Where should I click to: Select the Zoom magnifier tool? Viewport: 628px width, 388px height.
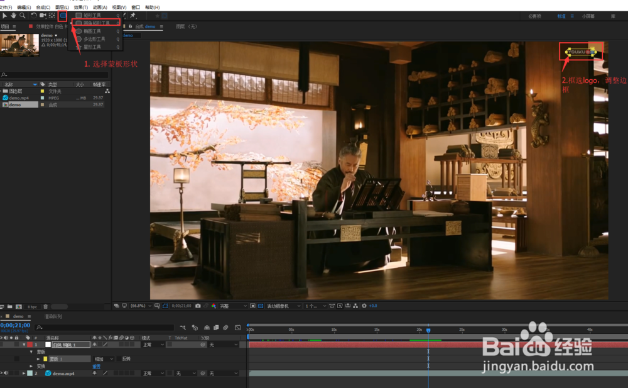click(x=22, y=15)
